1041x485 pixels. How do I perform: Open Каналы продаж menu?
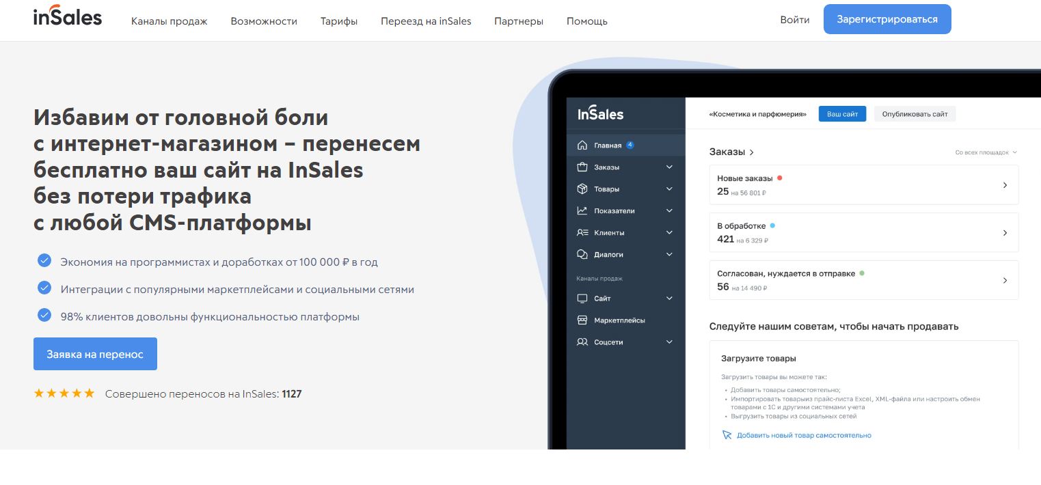[170, 21]
